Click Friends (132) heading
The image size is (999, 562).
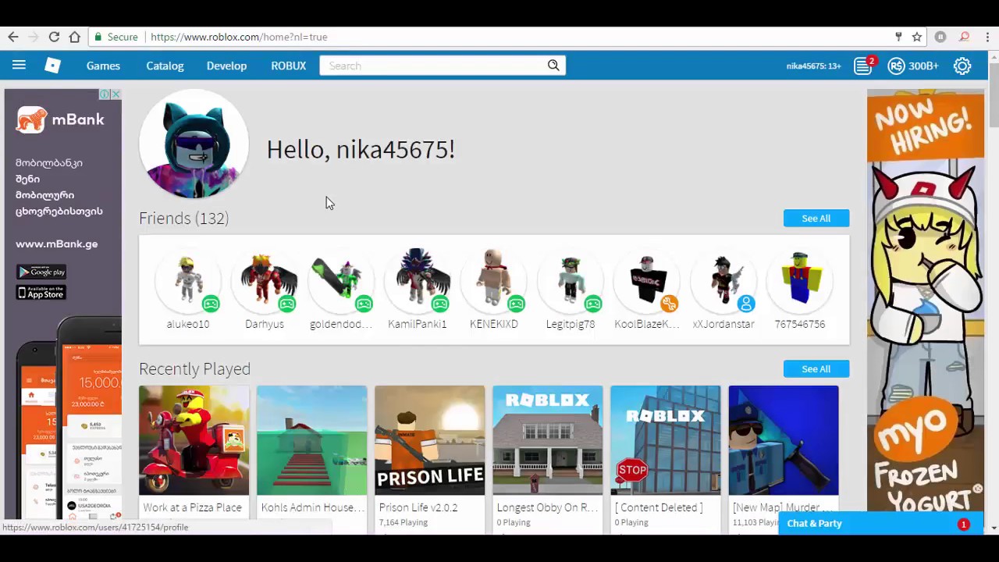click(184, 219)
